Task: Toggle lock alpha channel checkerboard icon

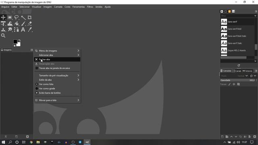Action: 238,84
